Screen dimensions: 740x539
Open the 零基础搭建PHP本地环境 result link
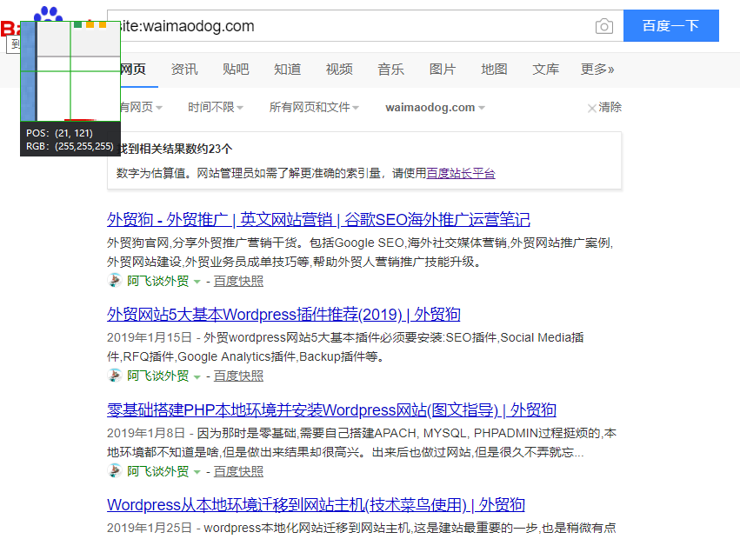[x=331, y=409]
